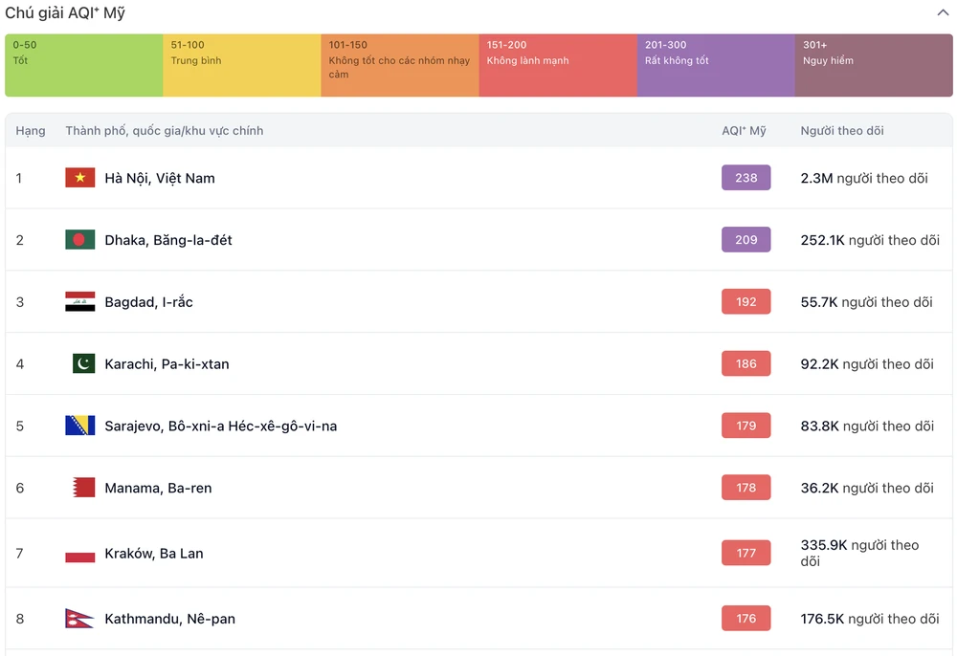Open the Dhaka, Băng-la-đét city link
Screen dimensions: 957x656
tap(168, 240)
